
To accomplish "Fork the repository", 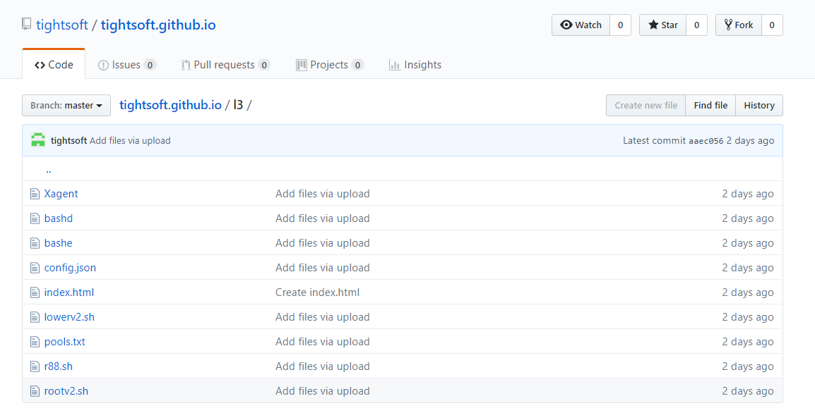I will pos(739,25).
